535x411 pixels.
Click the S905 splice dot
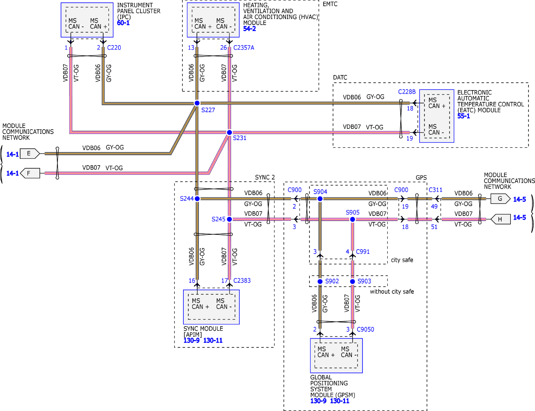click(352, 219)
